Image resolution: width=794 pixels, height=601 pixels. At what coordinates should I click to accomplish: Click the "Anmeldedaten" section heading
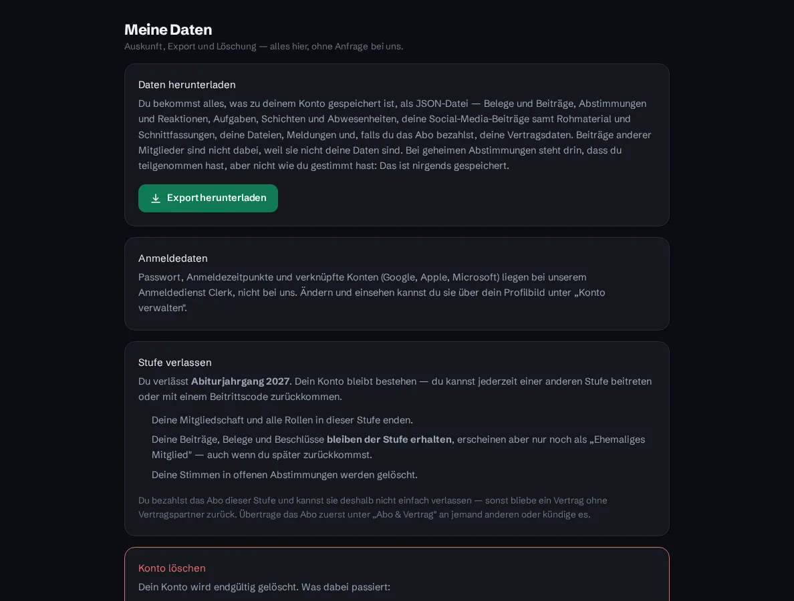[x=172, y=258]
